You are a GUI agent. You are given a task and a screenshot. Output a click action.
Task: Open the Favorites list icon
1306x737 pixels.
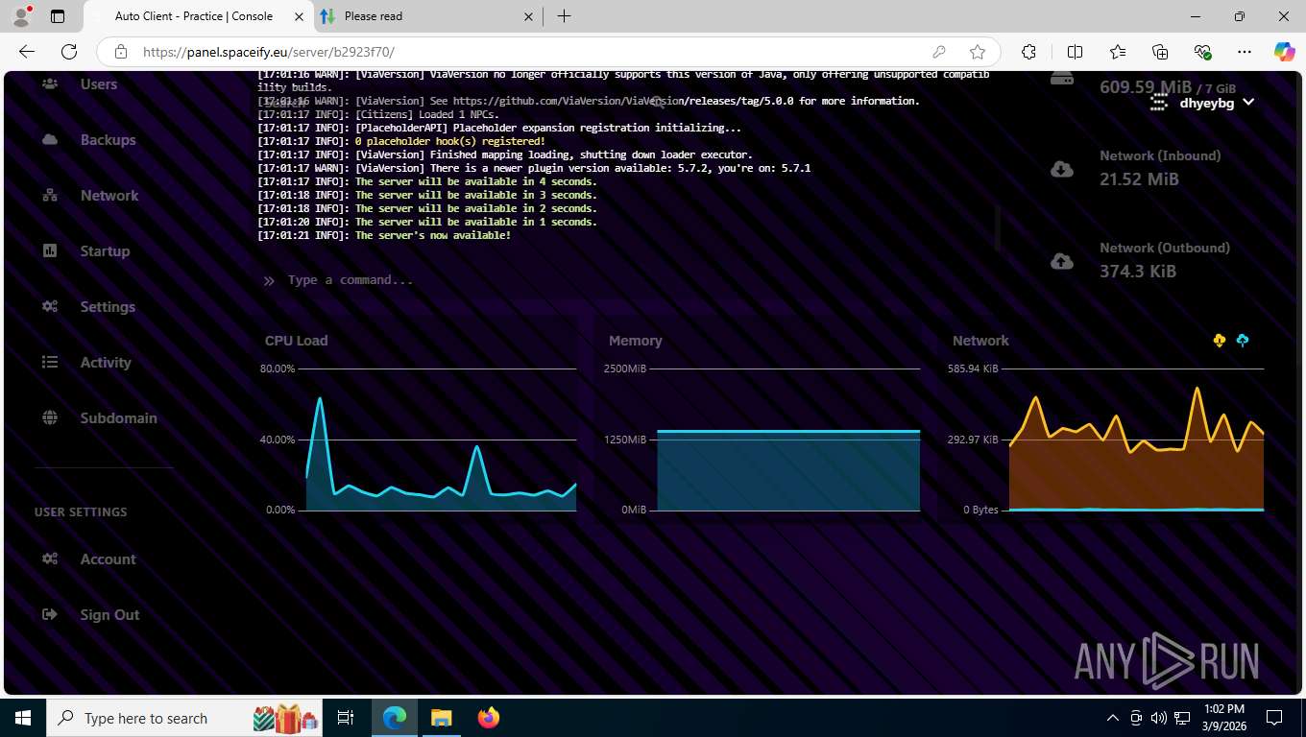(x=1118, y=52)
